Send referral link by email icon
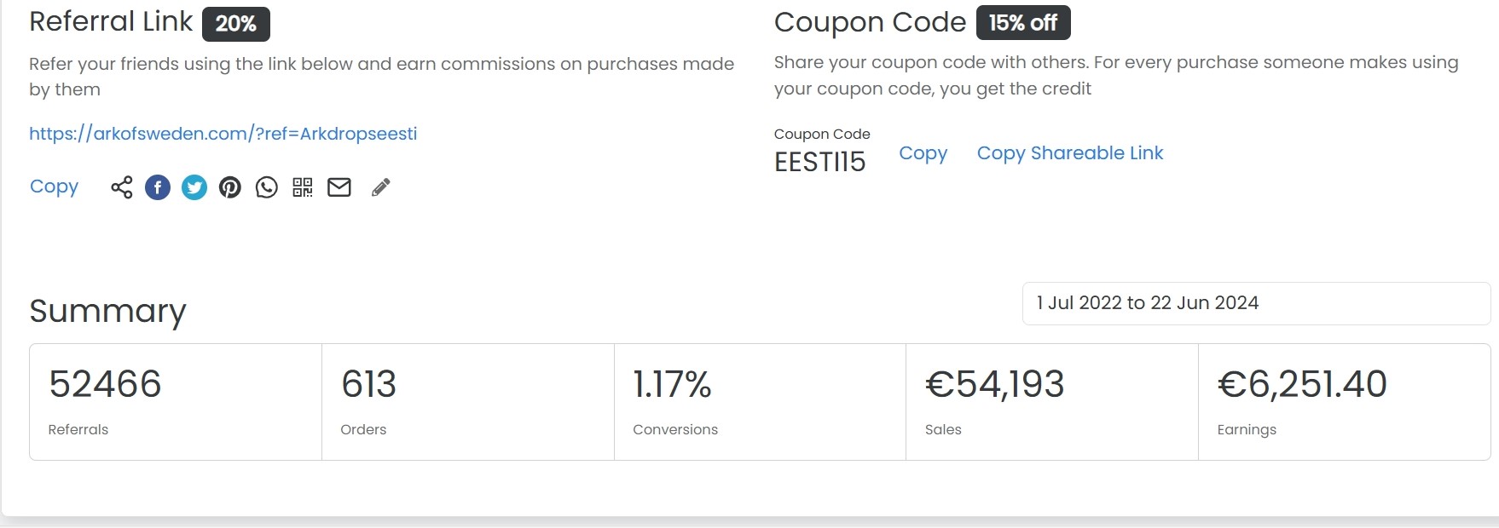 point(339,187)
